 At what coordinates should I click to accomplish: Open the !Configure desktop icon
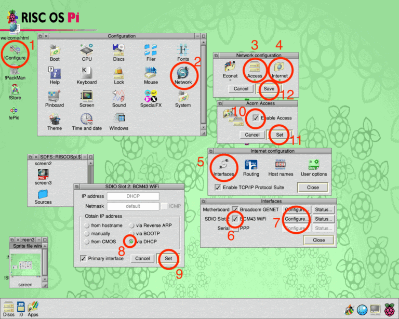click(x=15, y=53)
